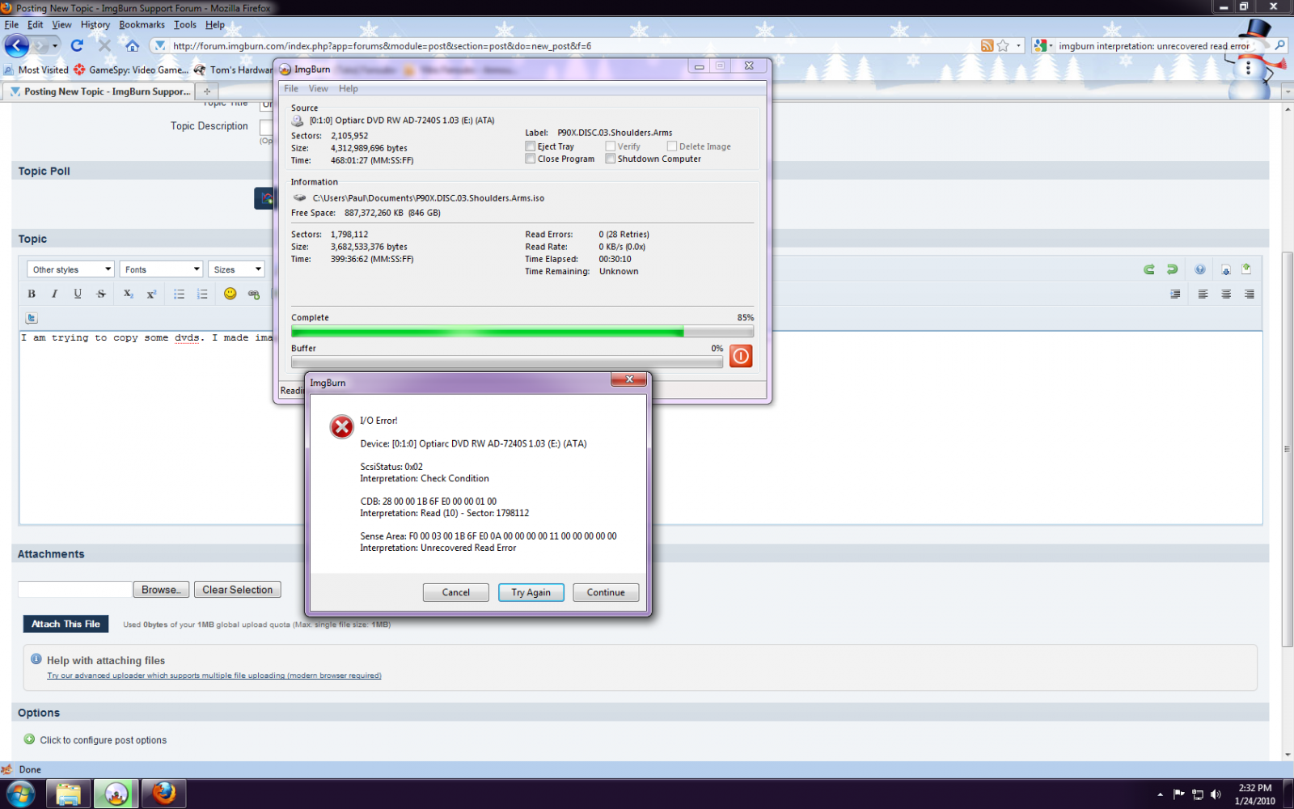
Task: Click Continue in I/O Error dialog
Action: [606, 592]
